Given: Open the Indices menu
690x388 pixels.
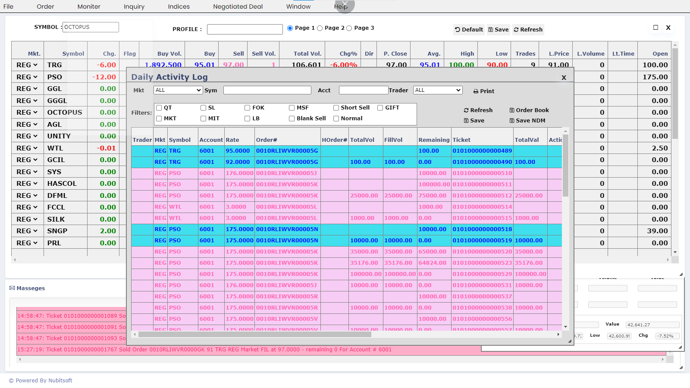Looking at the screenshot, I should pos(179,6).
